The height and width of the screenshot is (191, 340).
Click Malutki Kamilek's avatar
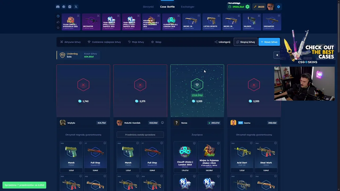point(120,123)
